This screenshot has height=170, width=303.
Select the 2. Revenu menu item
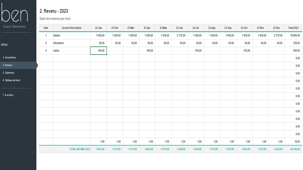[8, 65]
